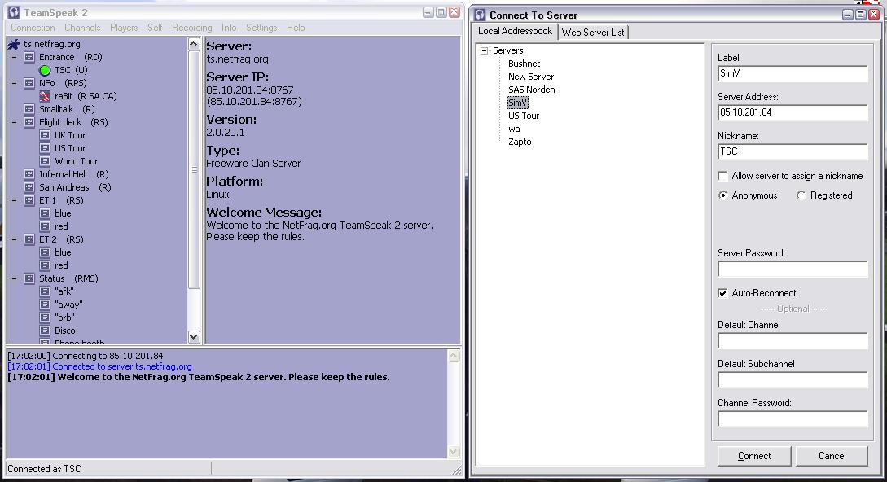Click the NFo channel icon

[29, 83]
